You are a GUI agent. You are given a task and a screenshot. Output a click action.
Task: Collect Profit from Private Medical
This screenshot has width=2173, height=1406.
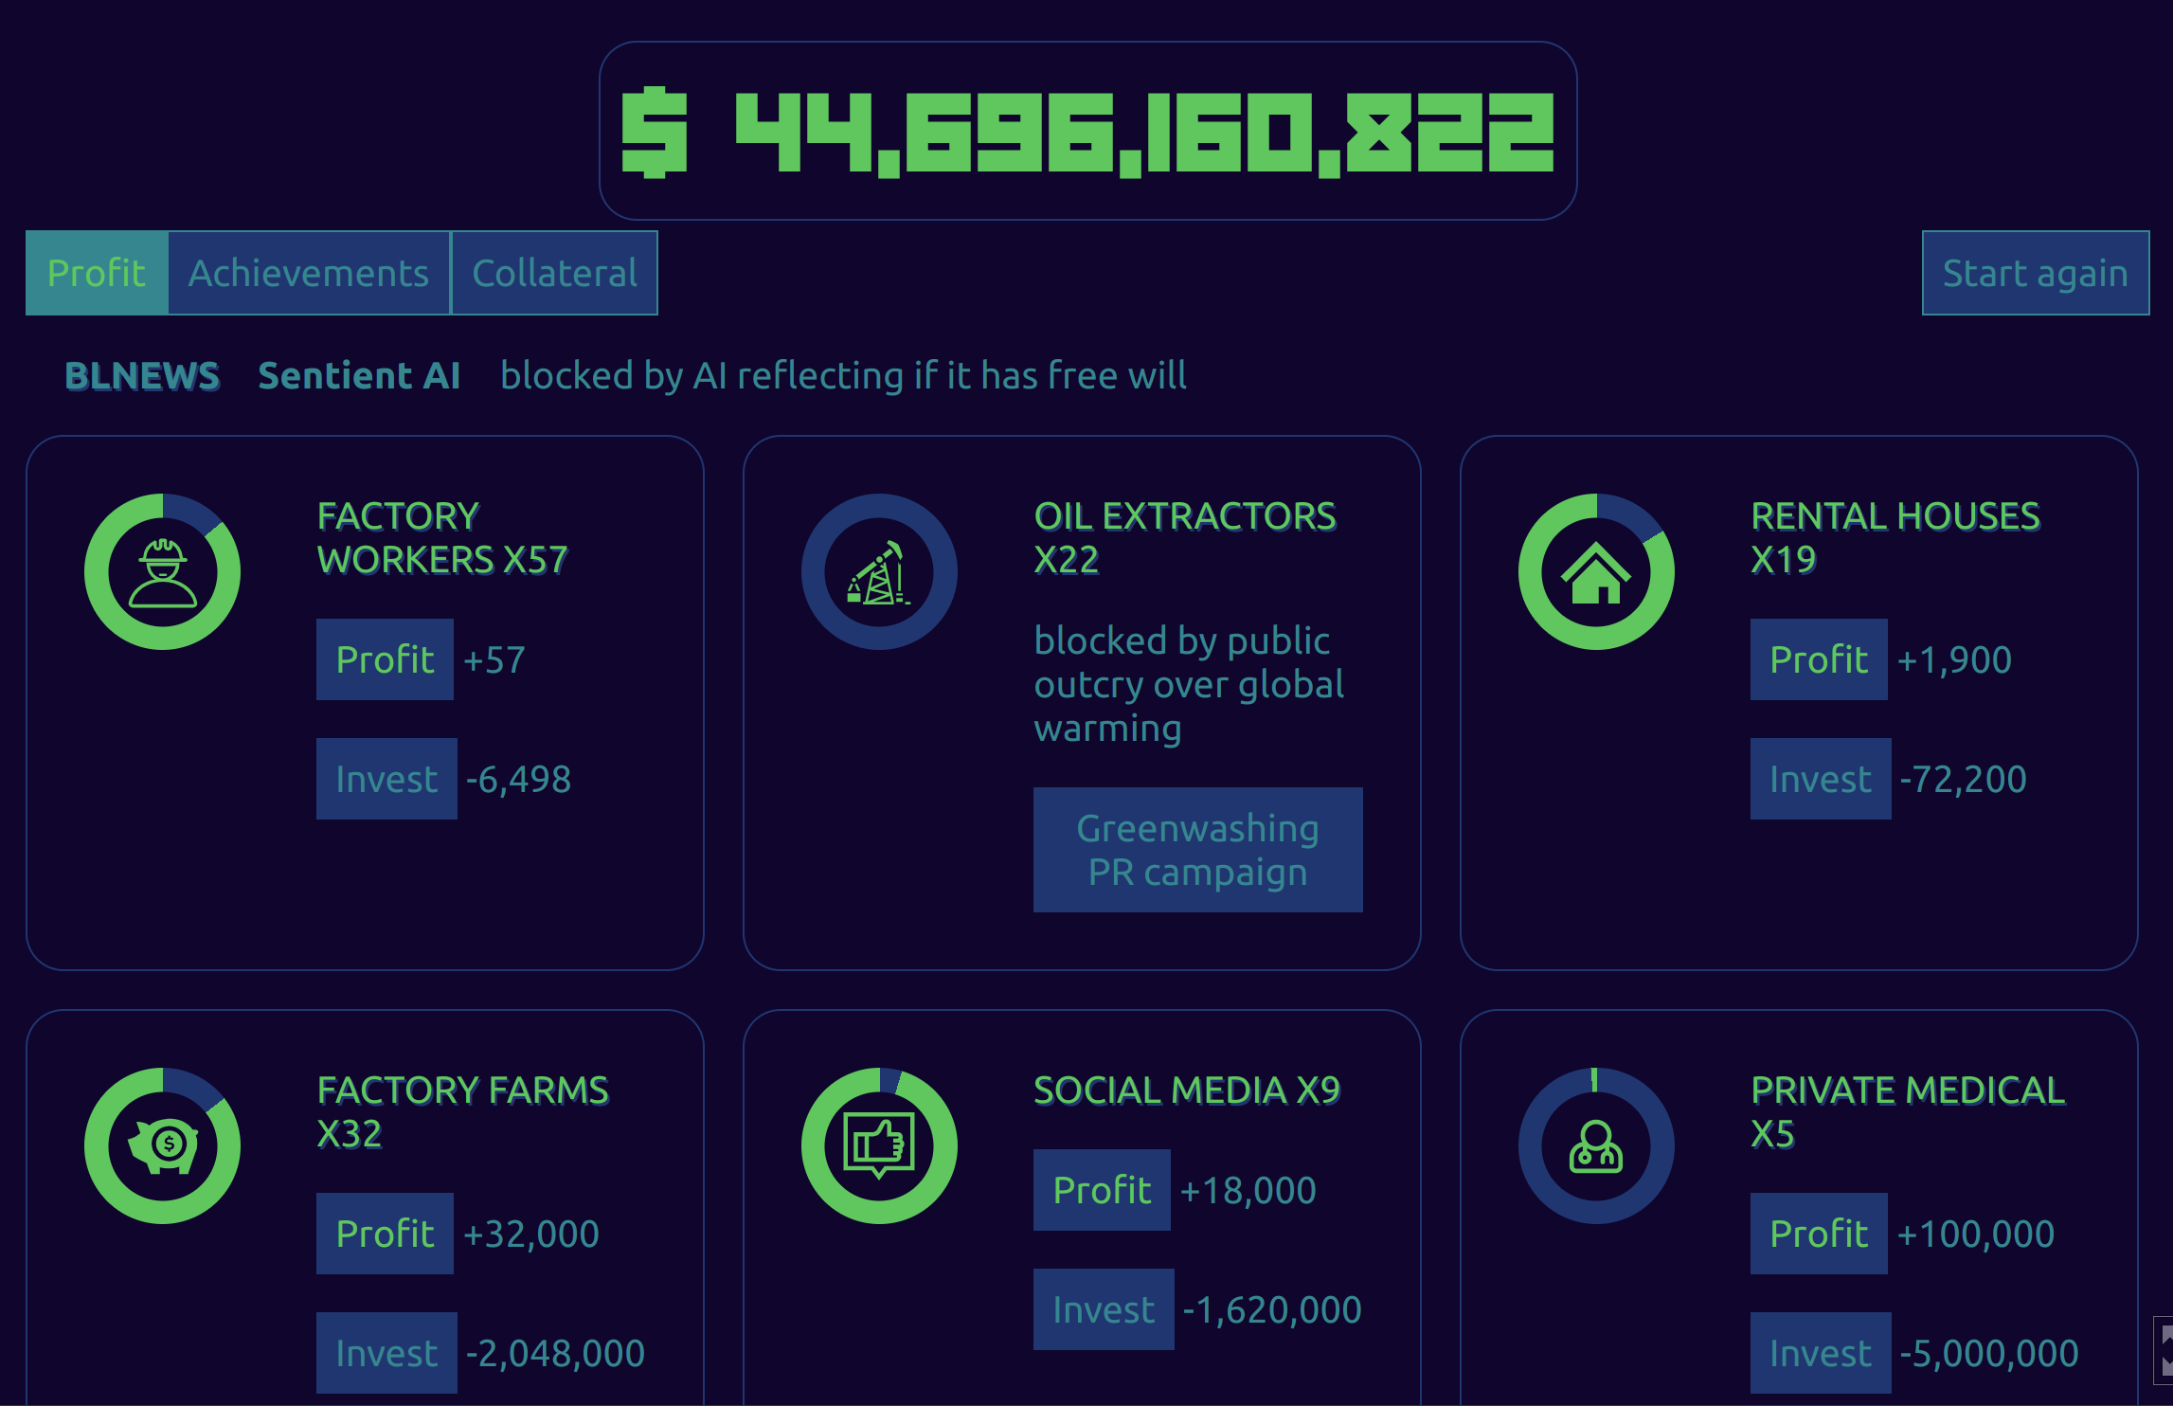coord(1819,1234)
